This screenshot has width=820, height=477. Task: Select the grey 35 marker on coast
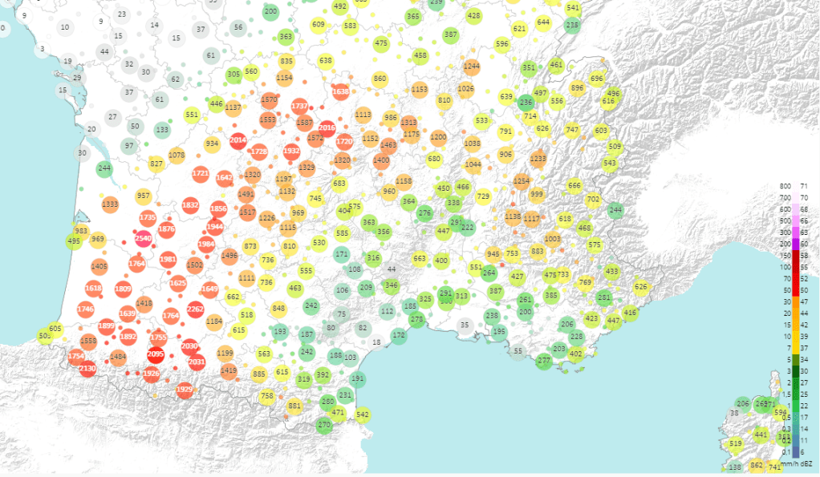pyautogui.click(x=465, y=325)
